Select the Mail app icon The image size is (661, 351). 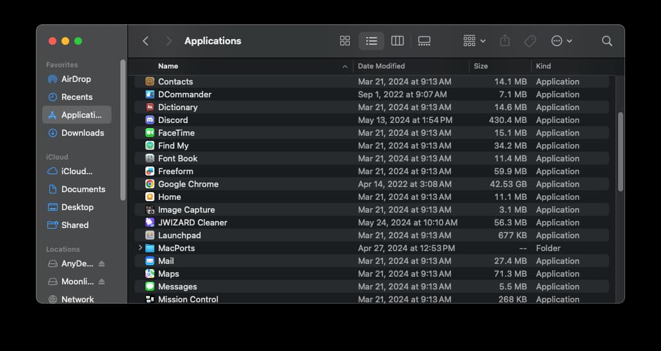[x=150, y=261]
